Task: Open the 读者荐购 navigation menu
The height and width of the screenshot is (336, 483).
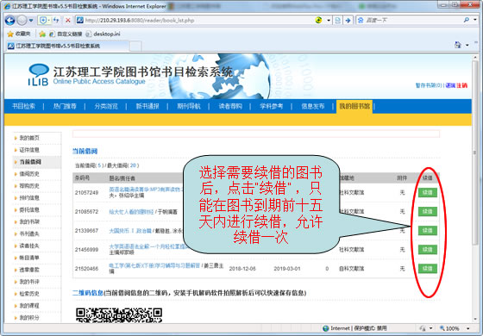Action: click(230, 106)
